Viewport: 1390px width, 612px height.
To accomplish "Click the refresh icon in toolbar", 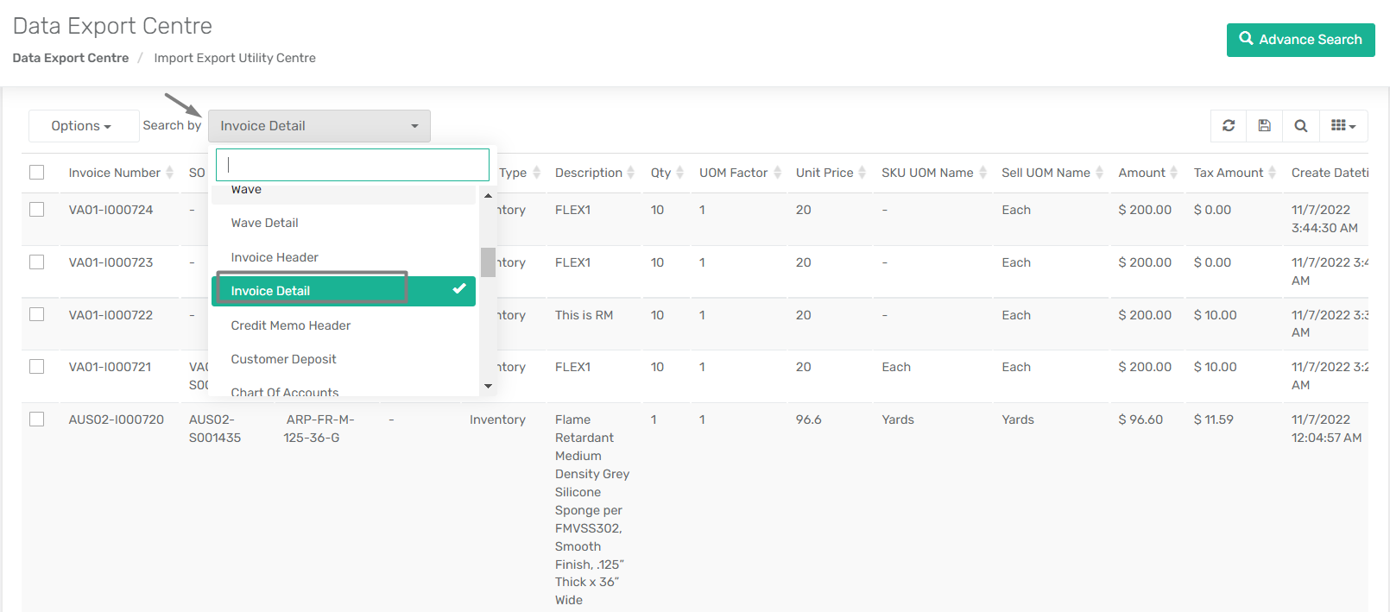I will point(1229,126).
